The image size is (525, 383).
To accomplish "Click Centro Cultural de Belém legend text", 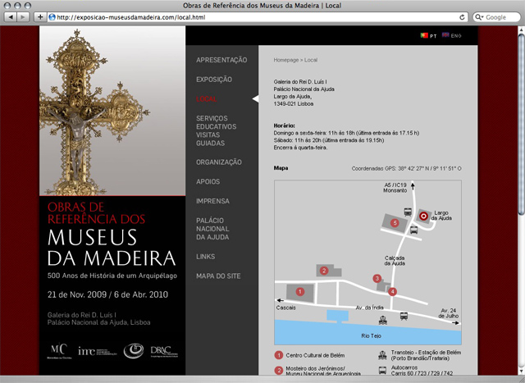I will 315,355.
